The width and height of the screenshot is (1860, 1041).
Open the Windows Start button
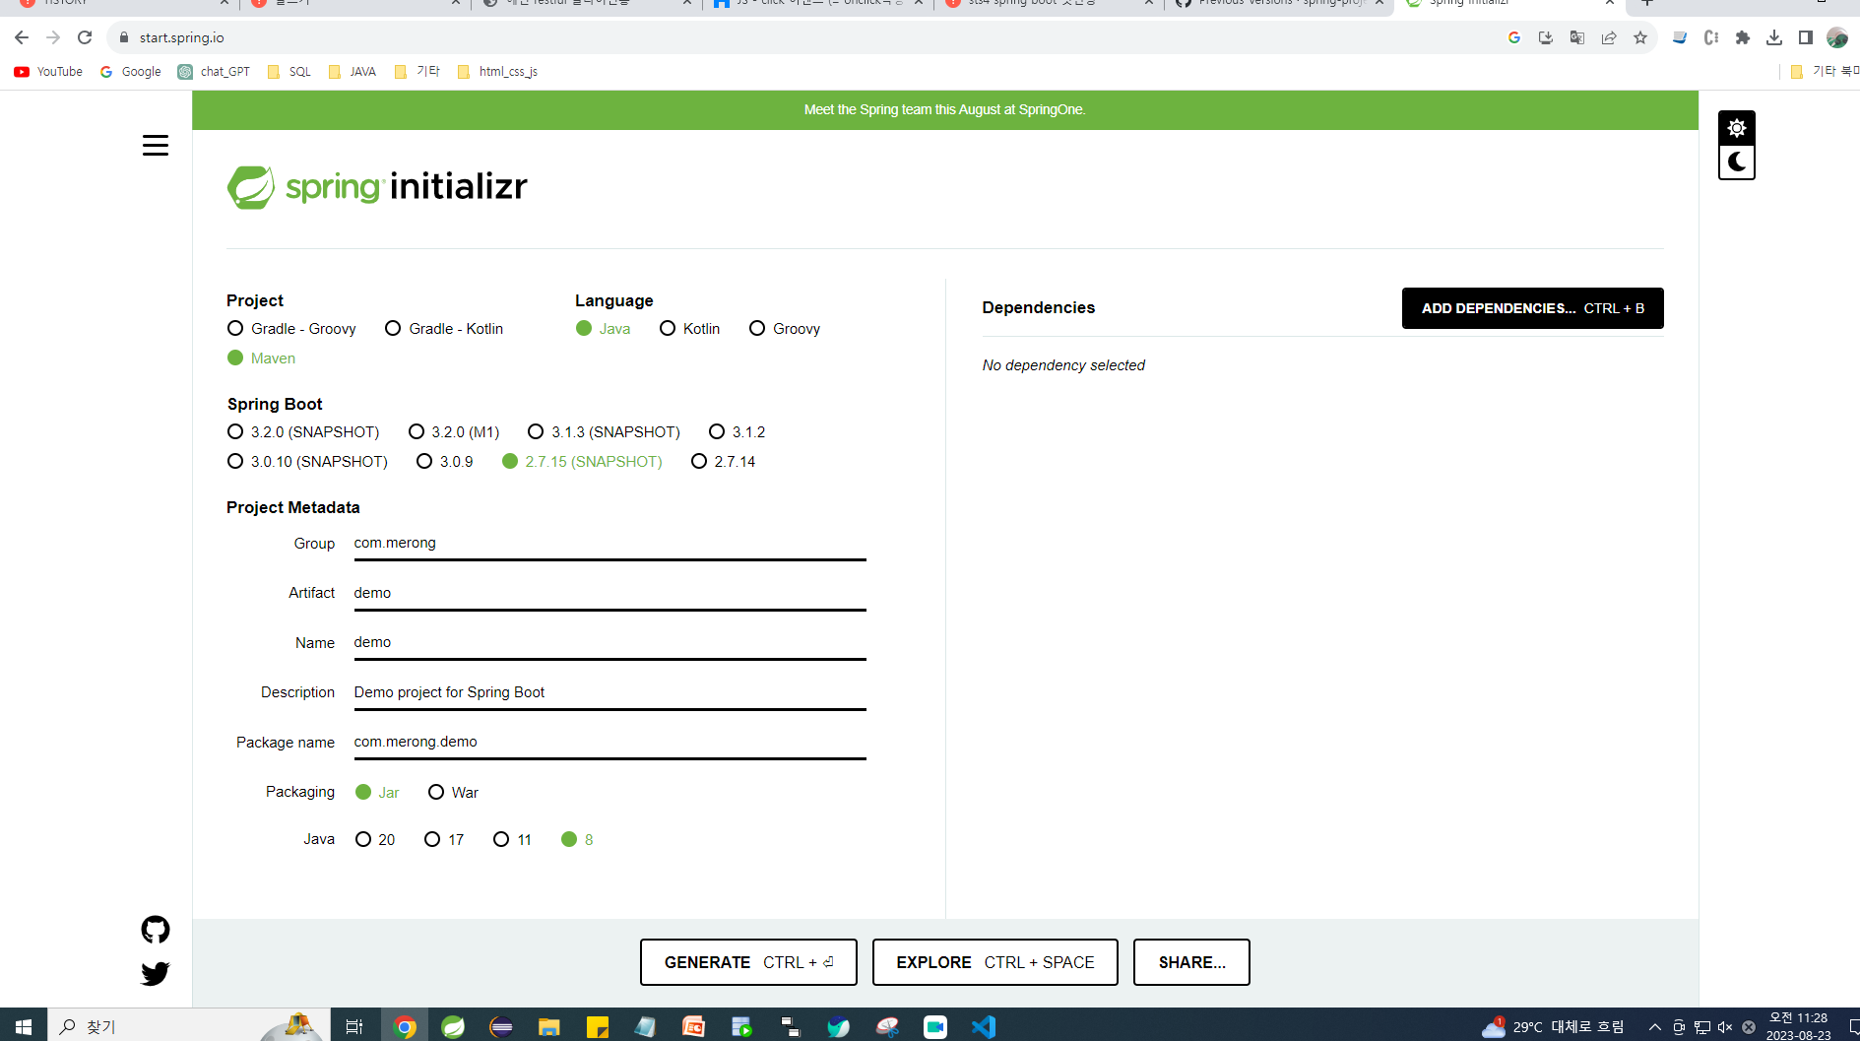click(x=24, y=1026)
